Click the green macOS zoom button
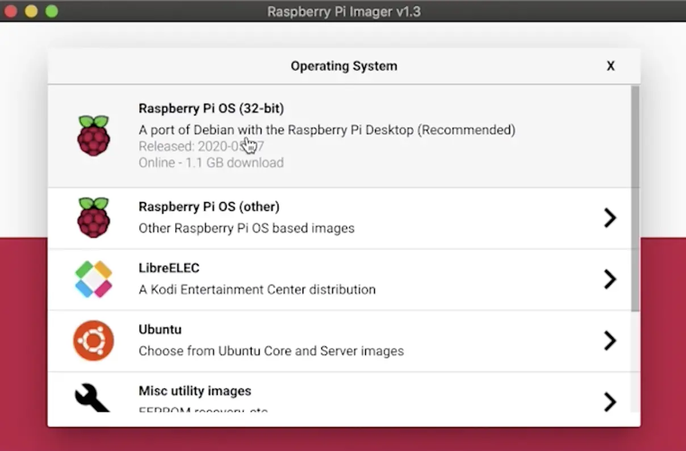This screenshot has width=686, height=451. pos(51,10)
